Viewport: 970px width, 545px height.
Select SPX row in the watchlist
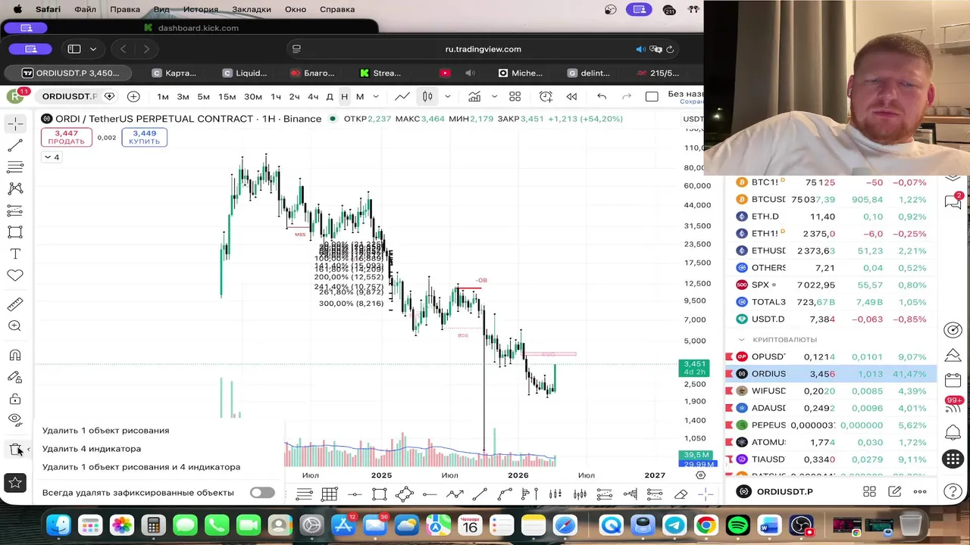coord(831,285)
